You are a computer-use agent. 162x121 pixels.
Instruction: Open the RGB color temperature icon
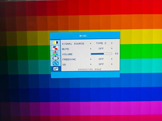[55, 53]
